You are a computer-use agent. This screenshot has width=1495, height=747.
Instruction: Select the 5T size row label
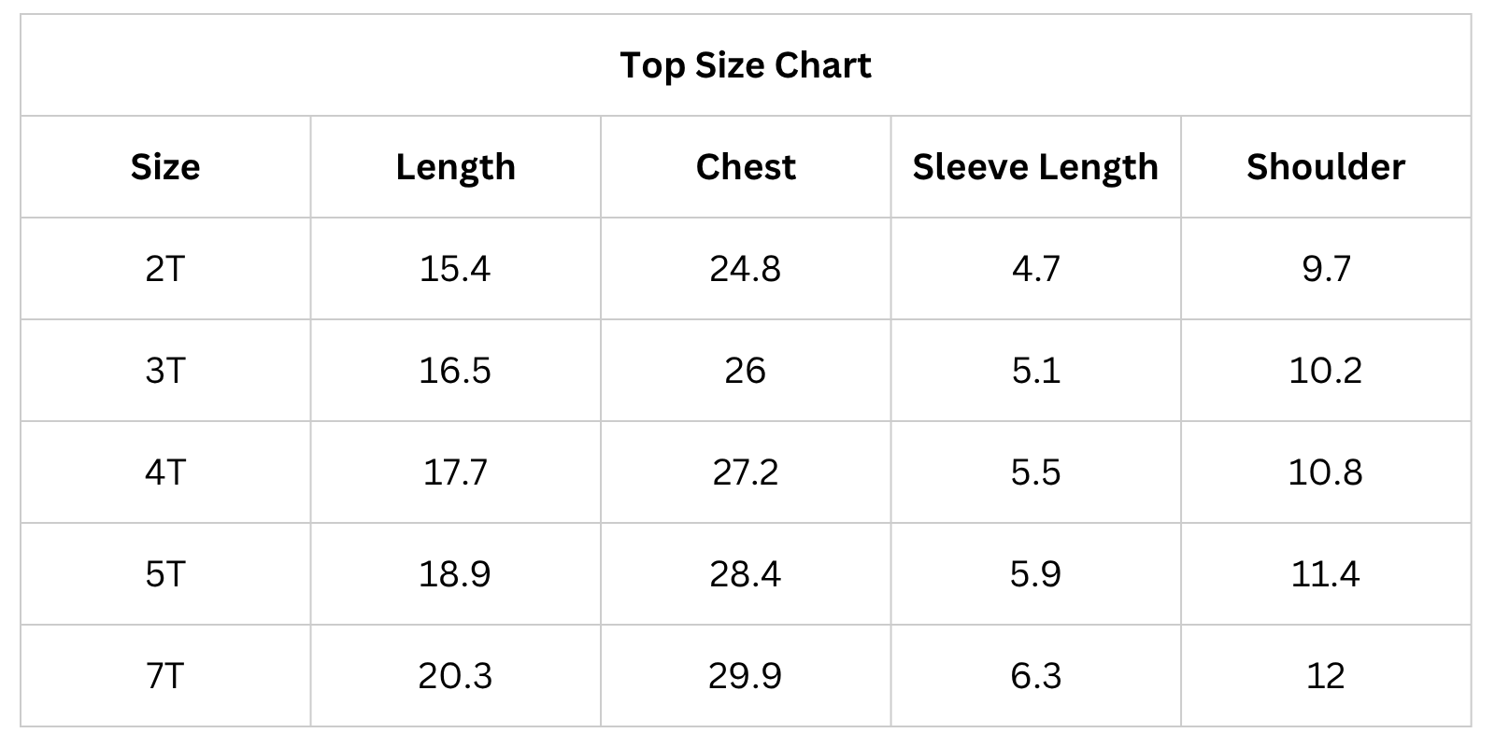click(165, 574)
